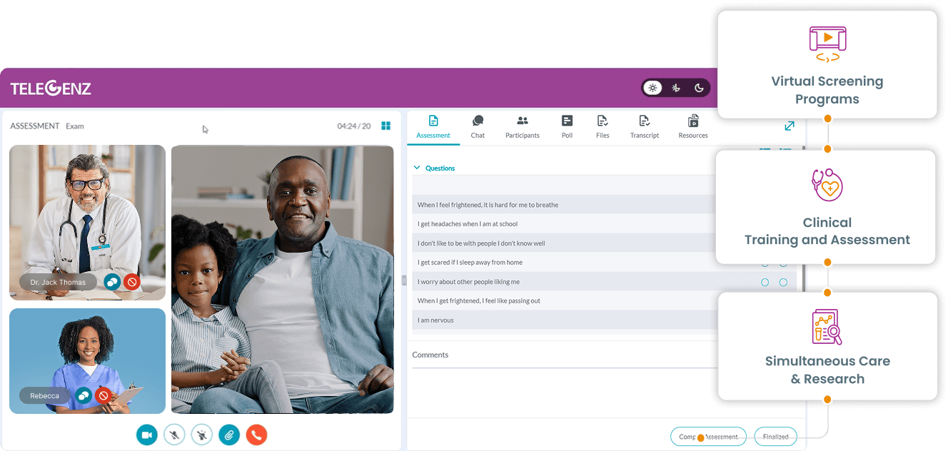Click the Finalized button
This screenshot has width=948, height=451.
point(775,436)
